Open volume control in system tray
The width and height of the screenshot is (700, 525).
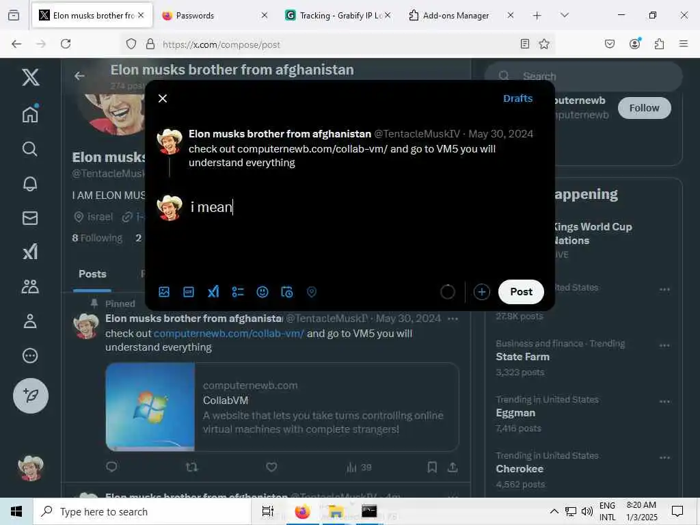[587, 511]
